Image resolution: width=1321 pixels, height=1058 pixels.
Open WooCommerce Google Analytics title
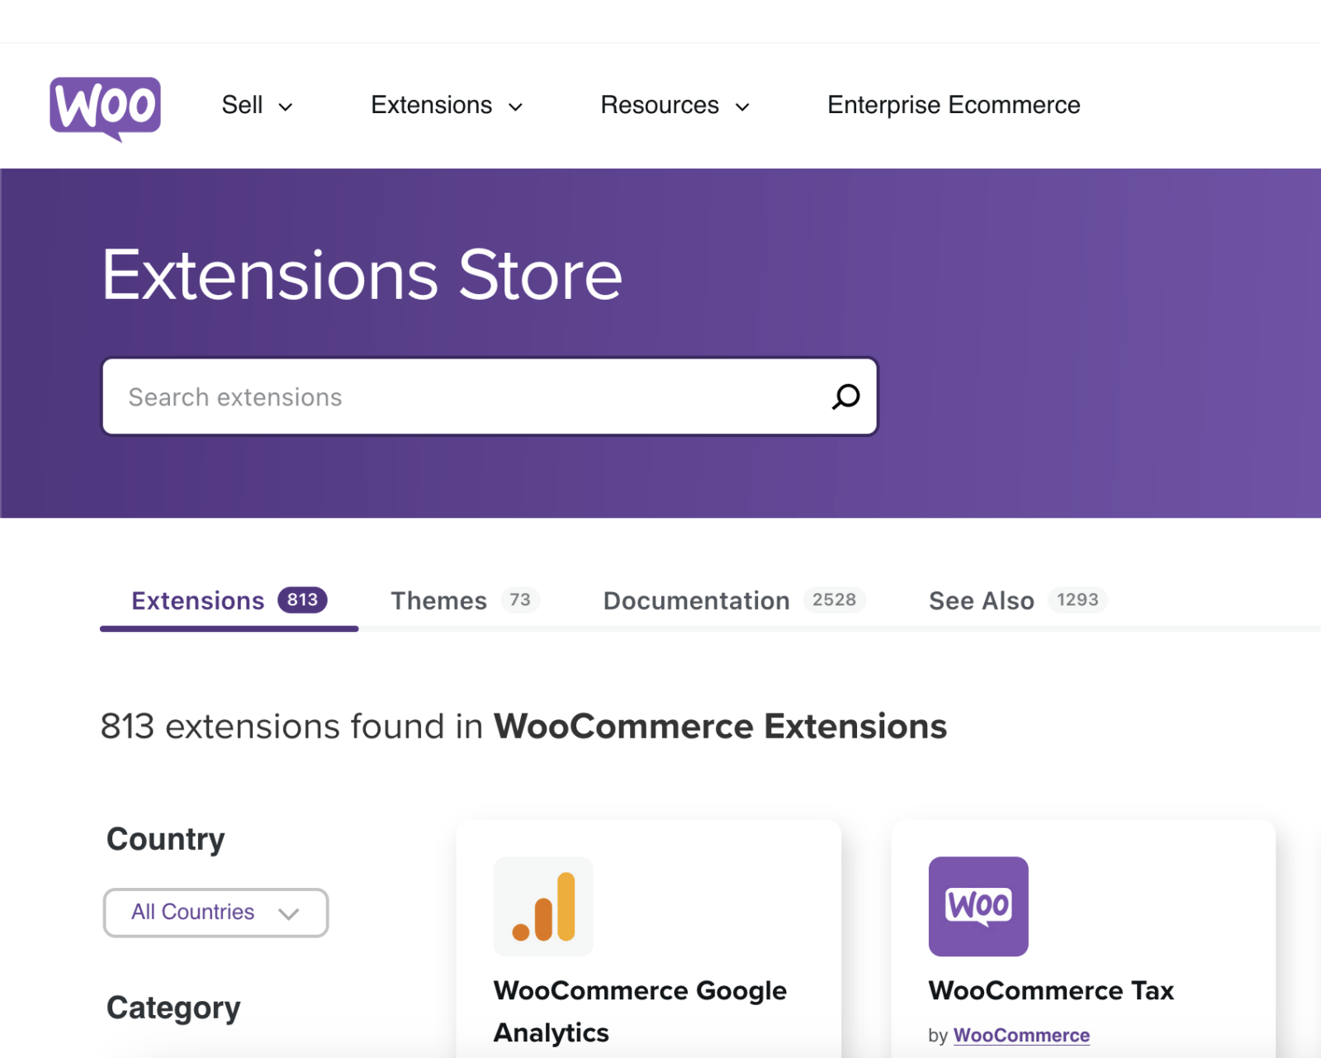click(640, 1011)
